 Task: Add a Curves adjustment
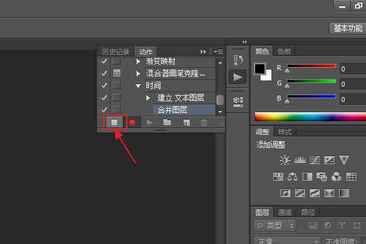click(315, 160)
